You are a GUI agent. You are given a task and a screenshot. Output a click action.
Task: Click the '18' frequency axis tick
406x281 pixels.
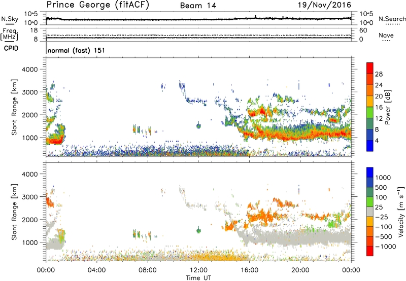34,30
